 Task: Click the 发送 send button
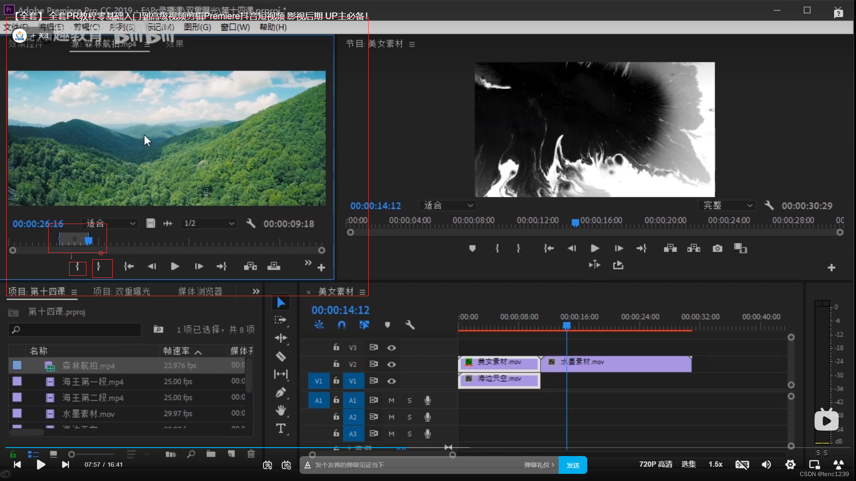coord(572,465)
